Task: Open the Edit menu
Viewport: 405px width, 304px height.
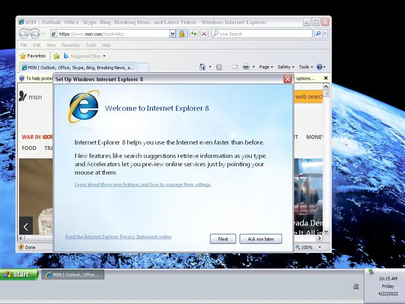Action: 37,45
